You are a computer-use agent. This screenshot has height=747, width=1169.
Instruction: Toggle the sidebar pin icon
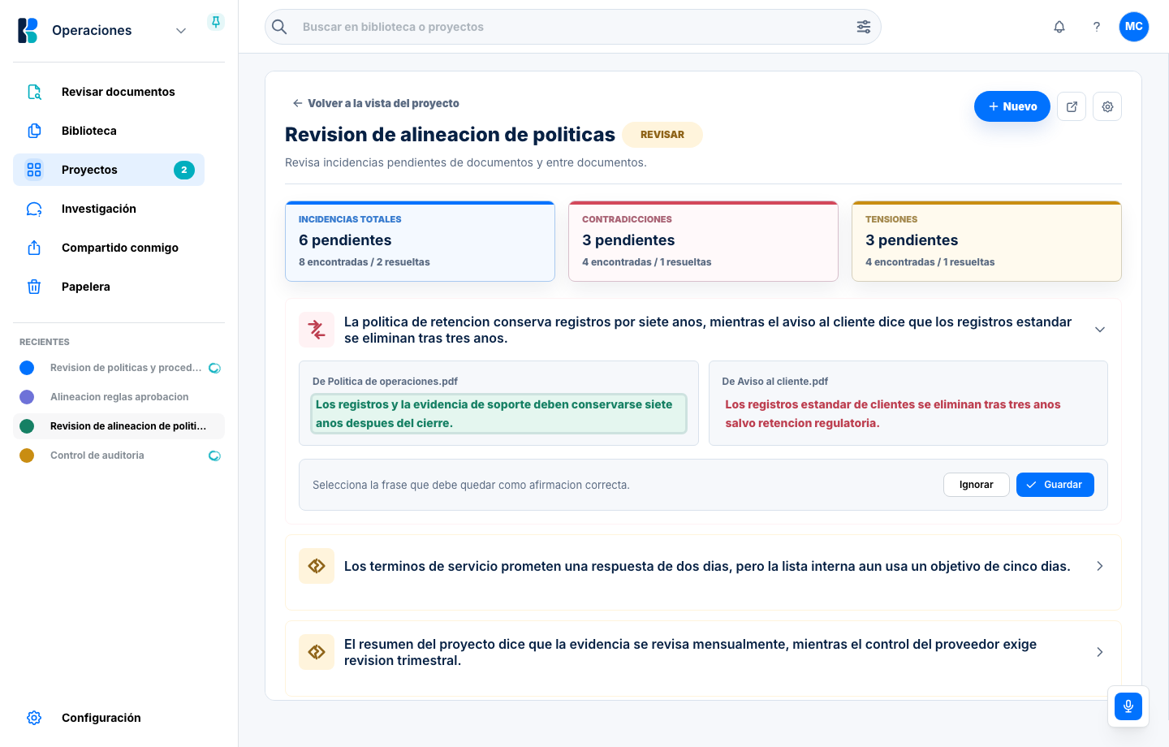tap(216, 22)
